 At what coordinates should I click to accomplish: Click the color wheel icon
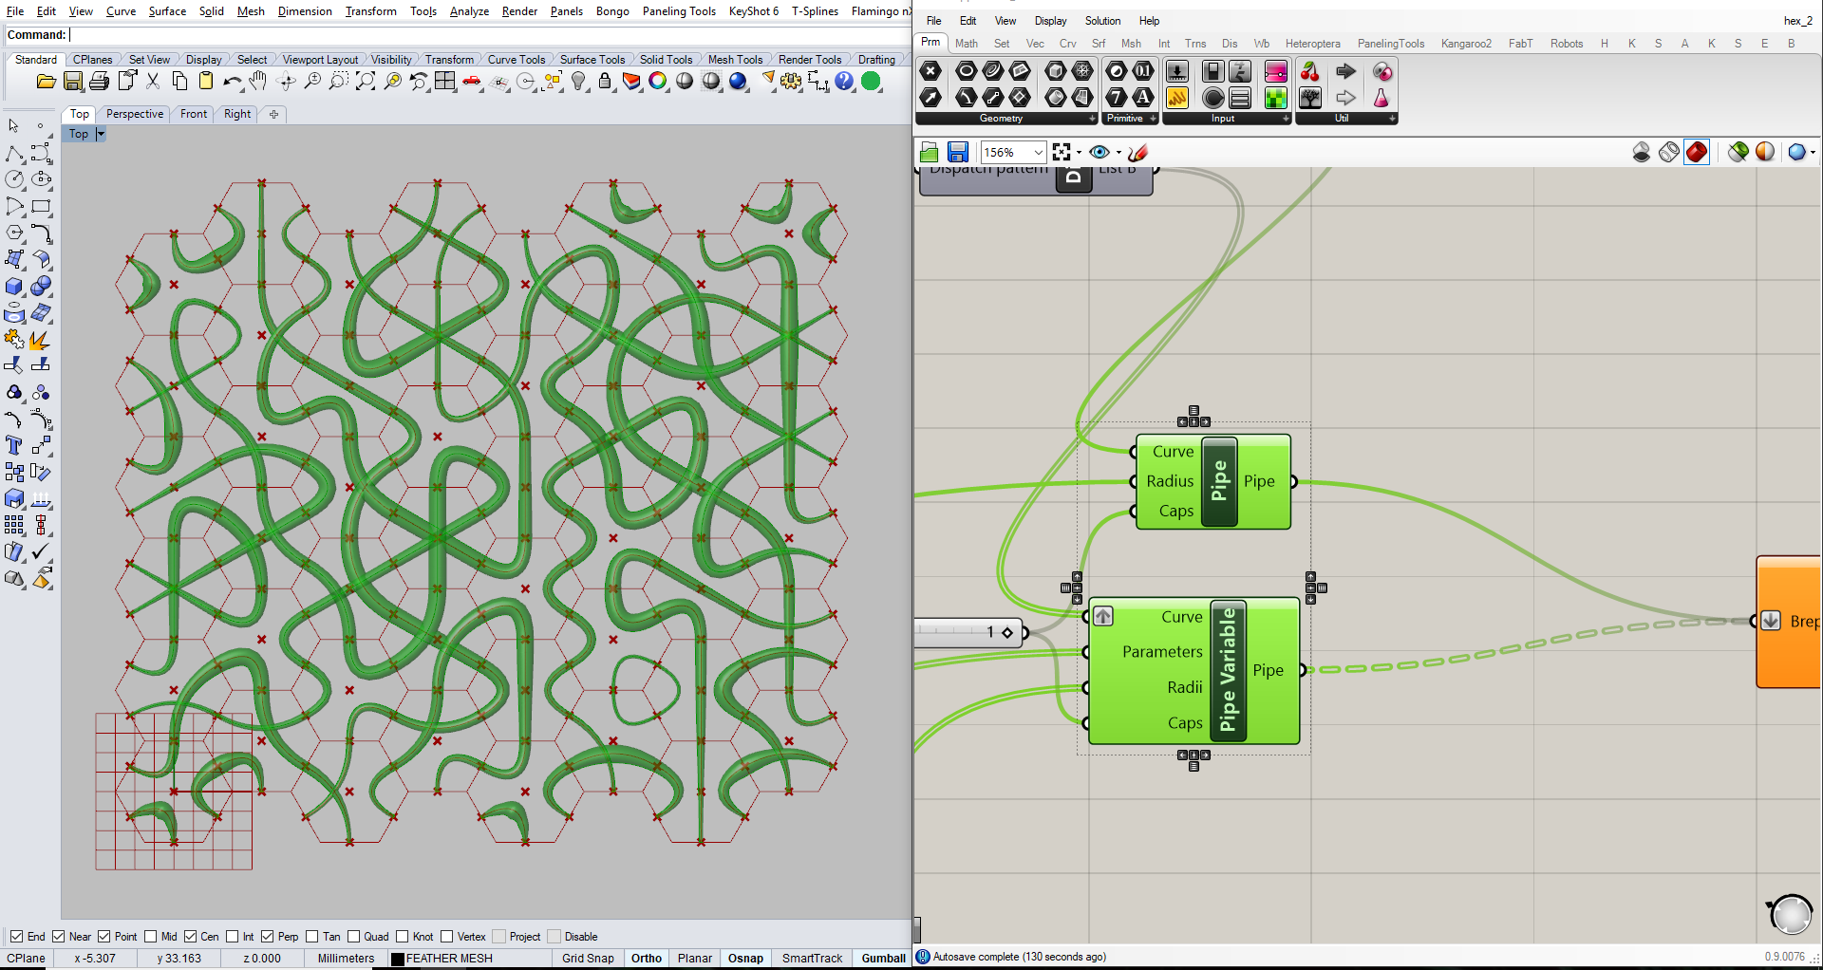click(658, 82)
